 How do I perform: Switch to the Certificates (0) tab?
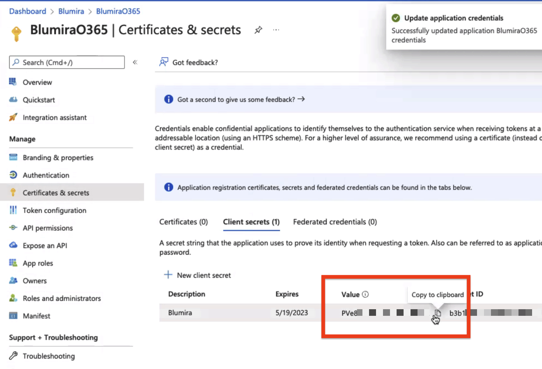183,222
